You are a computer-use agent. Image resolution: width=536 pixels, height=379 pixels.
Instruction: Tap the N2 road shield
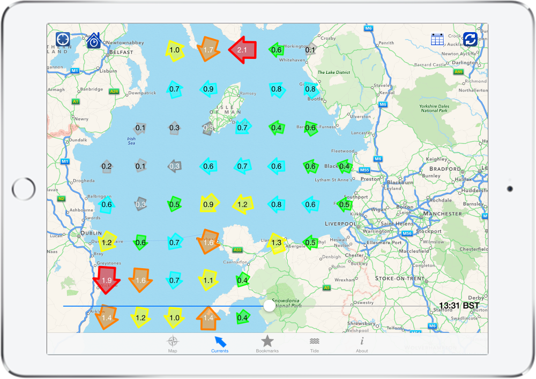pyautogui.click(x=61, y=199)
